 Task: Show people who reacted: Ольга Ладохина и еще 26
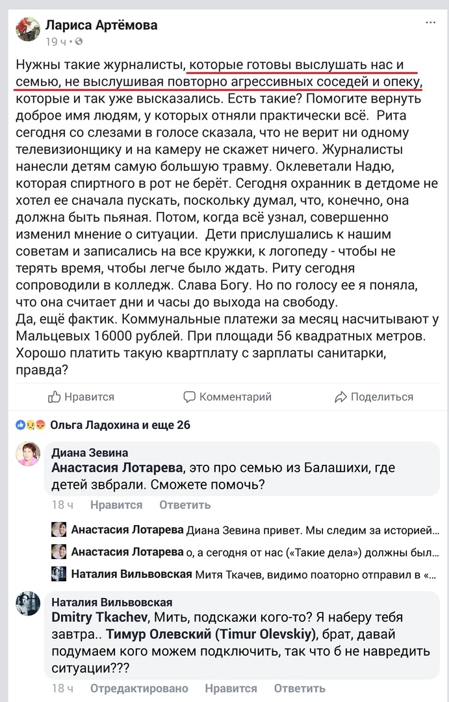click(x=120, y=426)
